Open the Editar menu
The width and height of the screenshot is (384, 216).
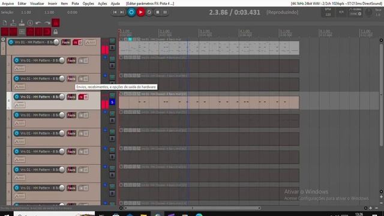tap(22, 4)
